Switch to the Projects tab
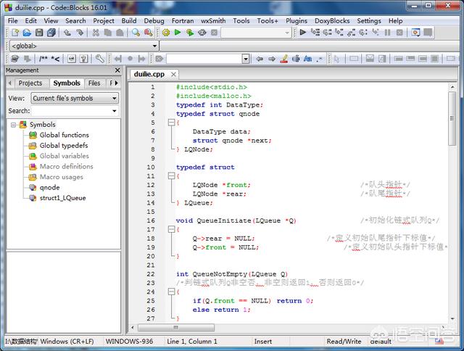464x351 pixels. click(30, 83)
